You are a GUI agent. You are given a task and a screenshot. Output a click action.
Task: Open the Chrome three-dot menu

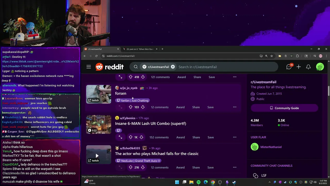click(326, 56)
